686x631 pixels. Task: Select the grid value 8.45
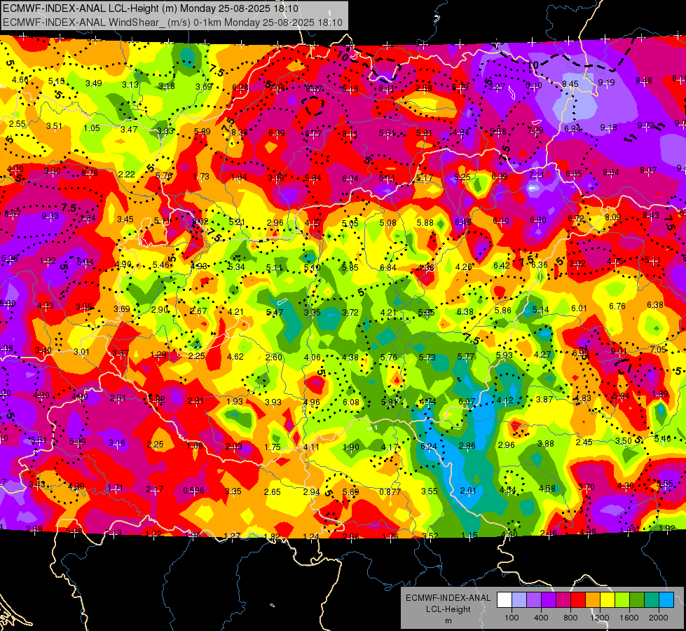(x=570, y=83)
